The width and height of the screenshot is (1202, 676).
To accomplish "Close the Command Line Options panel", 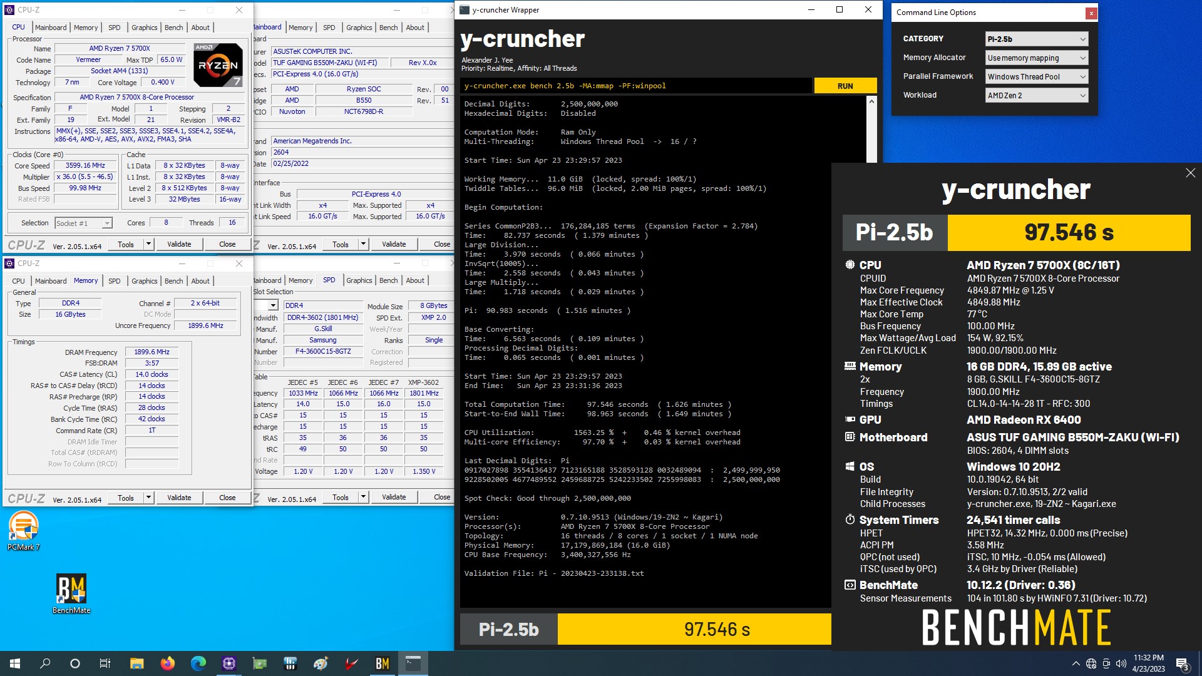I will tap(1091, 13).
